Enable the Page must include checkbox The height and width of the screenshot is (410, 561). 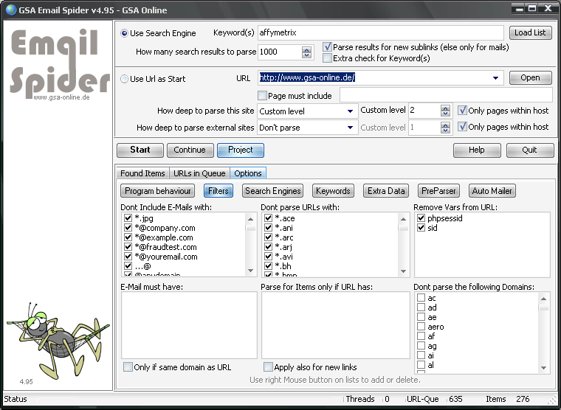(262, 95)
